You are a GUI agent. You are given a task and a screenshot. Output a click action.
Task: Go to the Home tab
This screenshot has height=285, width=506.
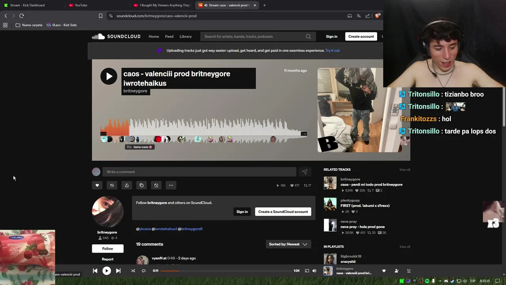(154, 36)
